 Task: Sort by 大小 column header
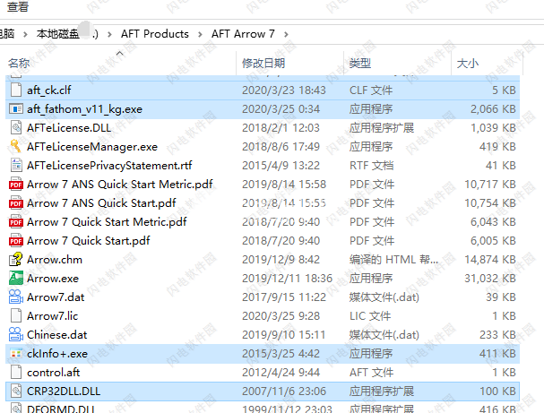coord(468,63)
